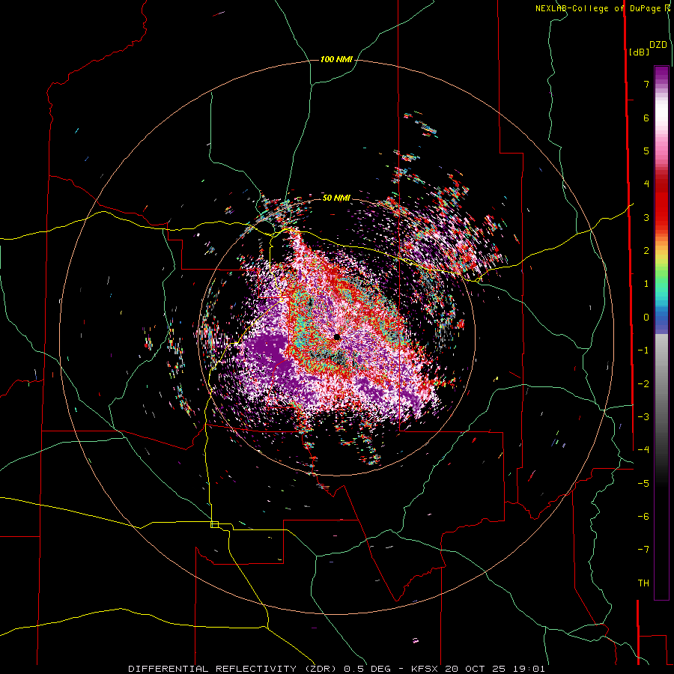
Task: Select the -3 value on scale
Action: point(643,417)
